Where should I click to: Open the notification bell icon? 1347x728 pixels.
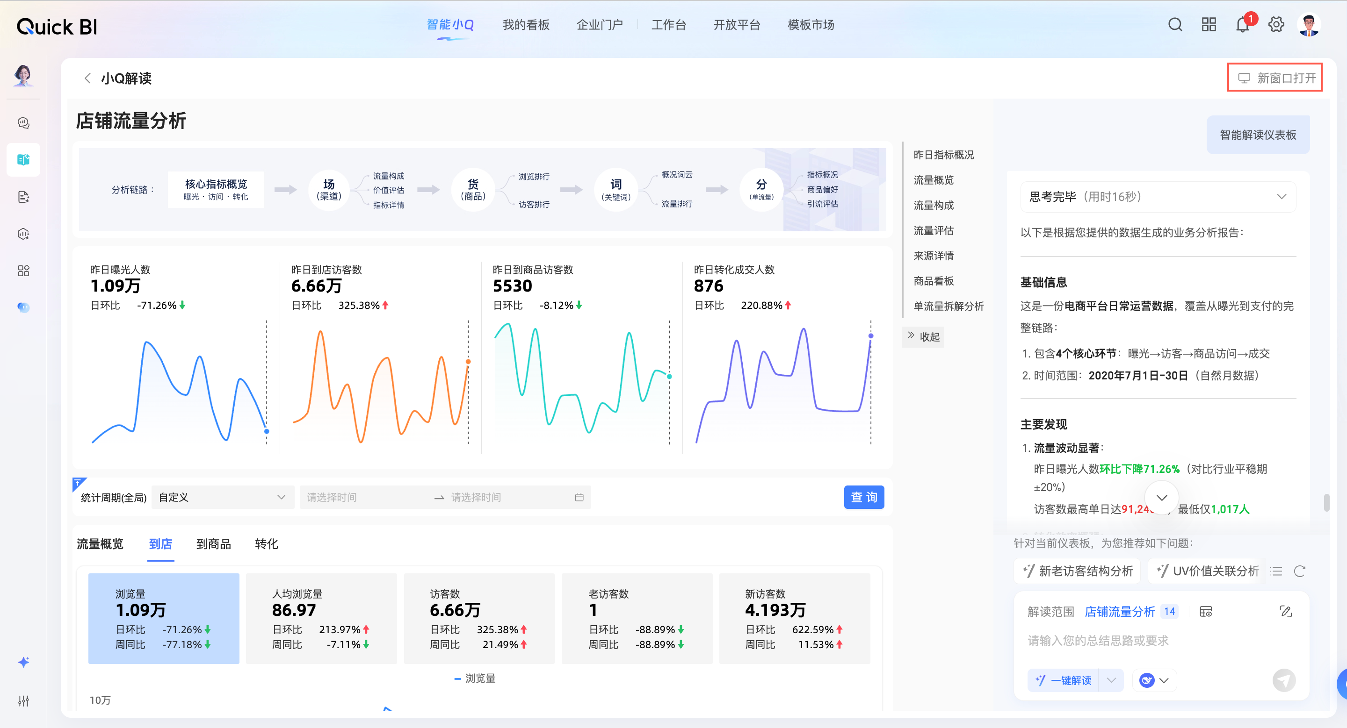1242,25
